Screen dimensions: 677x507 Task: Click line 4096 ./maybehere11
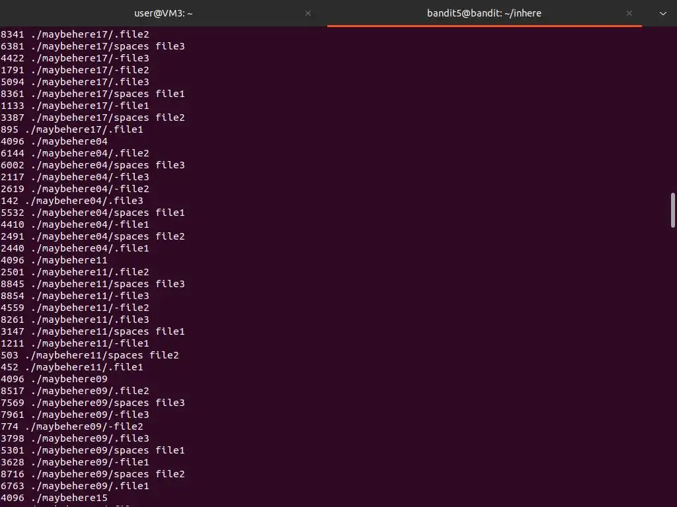click(54, 260)
